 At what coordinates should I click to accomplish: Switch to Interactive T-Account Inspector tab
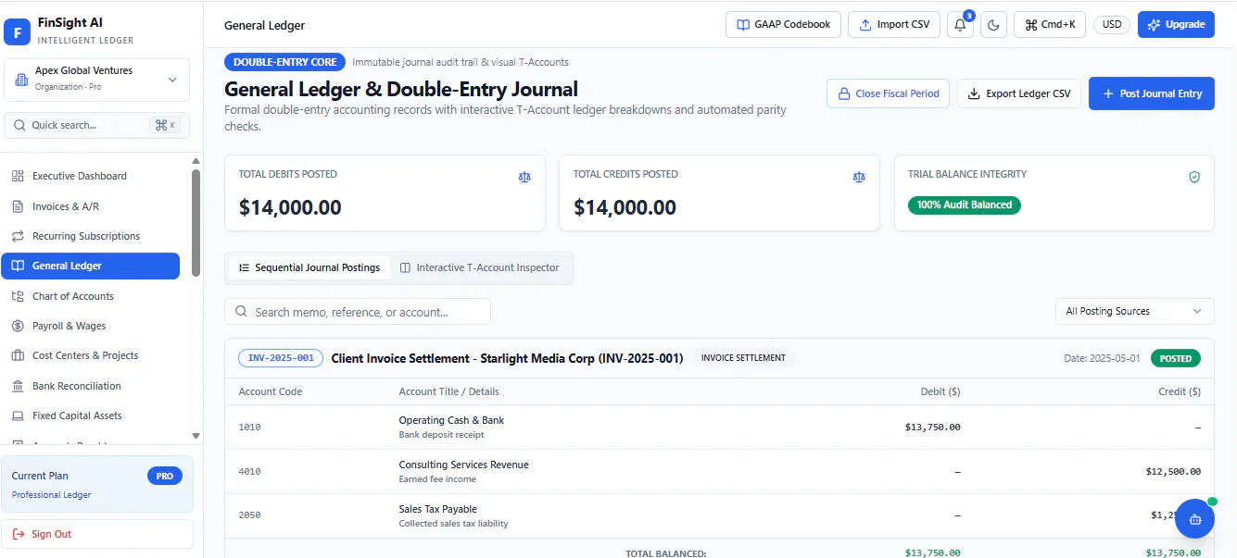479,267
